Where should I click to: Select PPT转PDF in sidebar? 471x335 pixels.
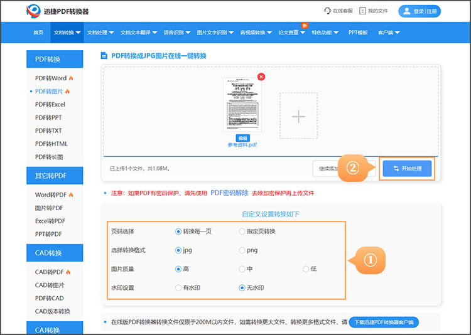pyautogui.click(x=48, y=234)
